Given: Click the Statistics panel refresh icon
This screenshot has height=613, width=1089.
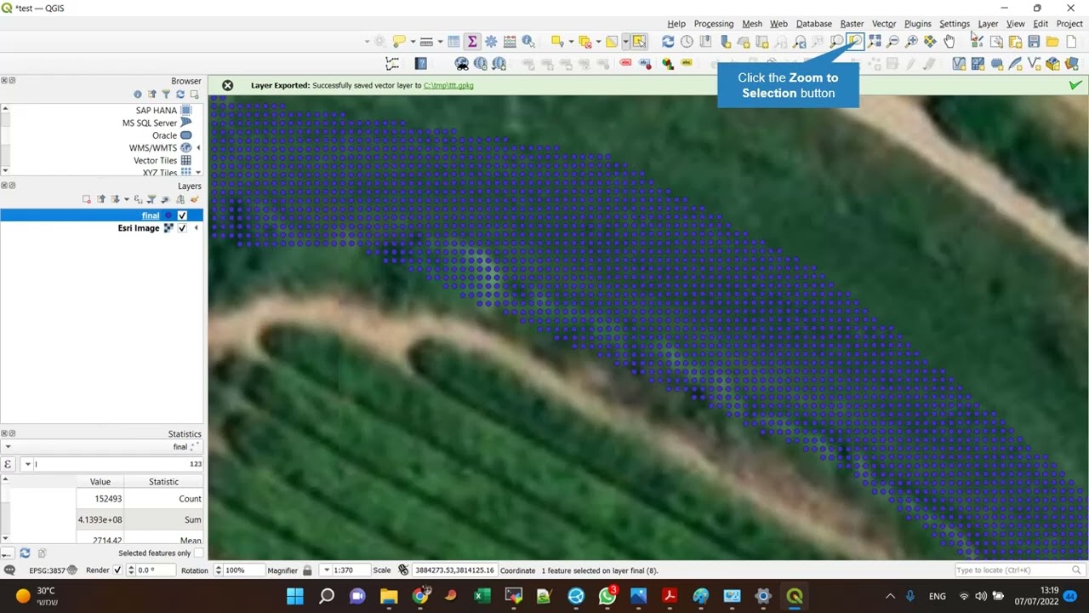Looking at the screenshot, I should [x=25, y=553].
